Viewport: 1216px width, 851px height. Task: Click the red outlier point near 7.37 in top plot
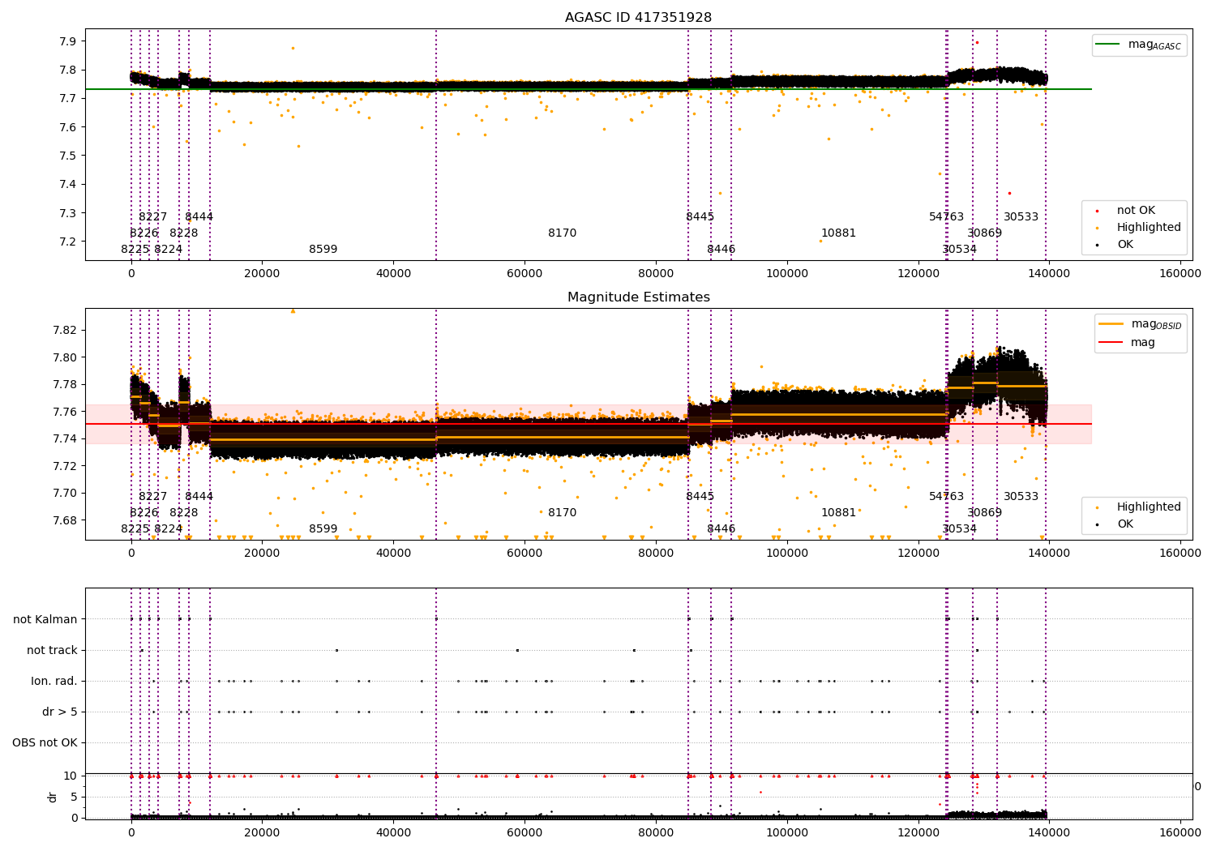pyautogui.click(x=1009, y=193)
